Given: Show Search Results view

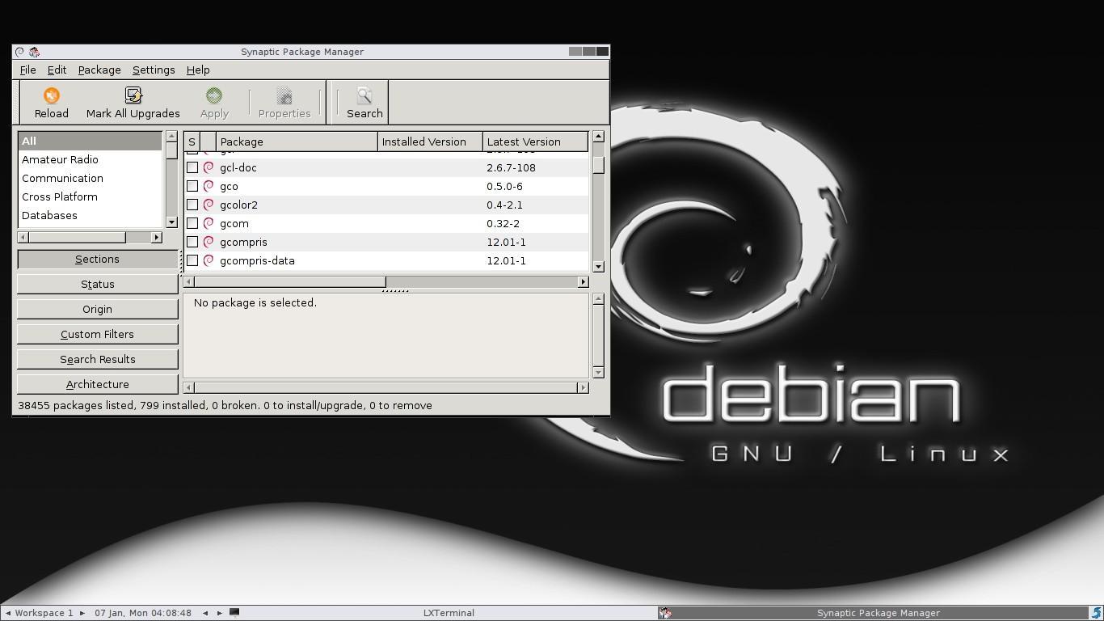Looking at the screenshot, I should click(98, 359).
